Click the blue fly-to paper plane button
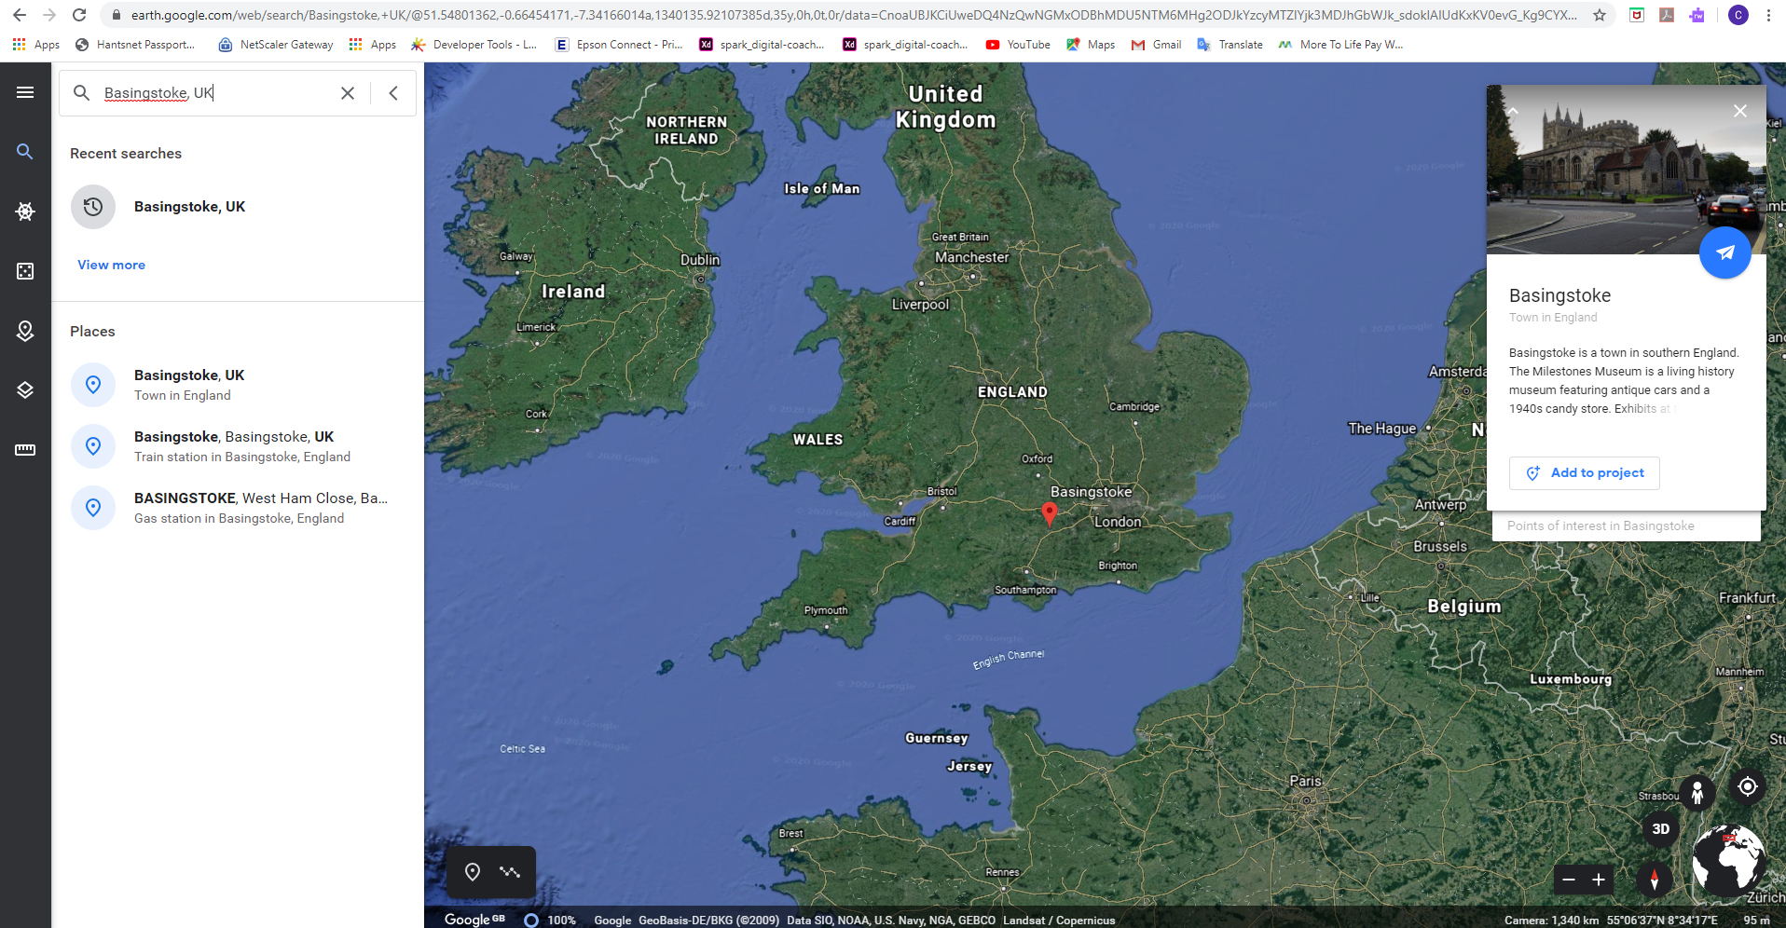The image size is (1786, 928). (x=1725, y=252)
